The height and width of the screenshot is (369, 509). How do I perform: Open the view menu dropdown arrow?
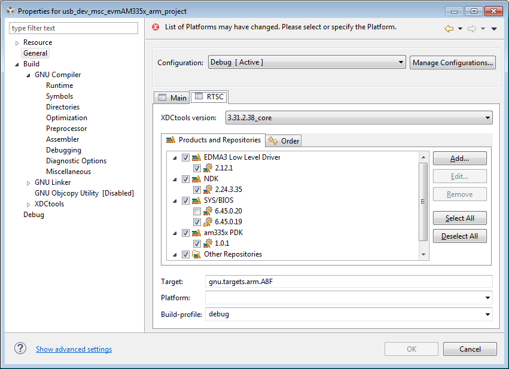pyautogui.click(x=494, y=29)
